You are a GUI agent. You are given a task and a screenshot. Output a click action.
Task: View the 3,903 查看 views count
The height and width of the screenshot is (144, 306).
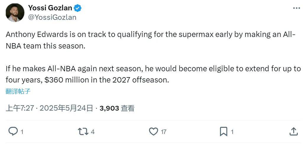click(x=117, y=108)
